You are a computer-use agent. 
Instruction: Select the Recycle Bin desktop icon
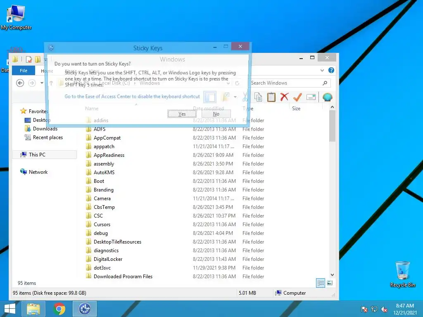coord(402,274)
